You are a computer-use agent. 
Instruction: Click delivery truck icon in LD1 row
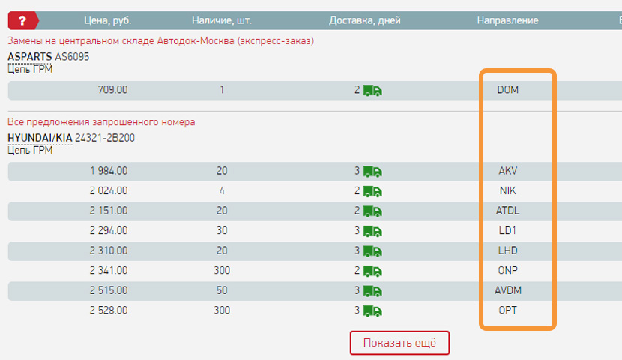tap(372, 230)
